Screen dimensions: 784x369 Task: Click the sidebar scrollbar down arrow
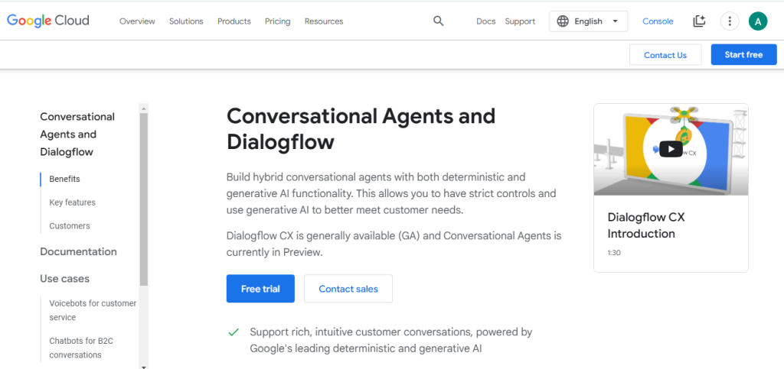tap(144, 366)
